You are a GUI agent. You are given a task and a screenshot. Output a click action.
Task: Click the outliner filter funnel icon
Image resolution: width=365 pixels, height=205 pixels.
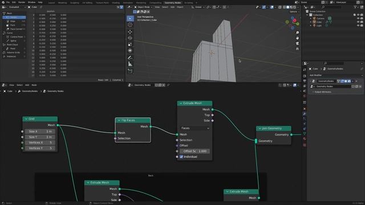coord(355,7)
